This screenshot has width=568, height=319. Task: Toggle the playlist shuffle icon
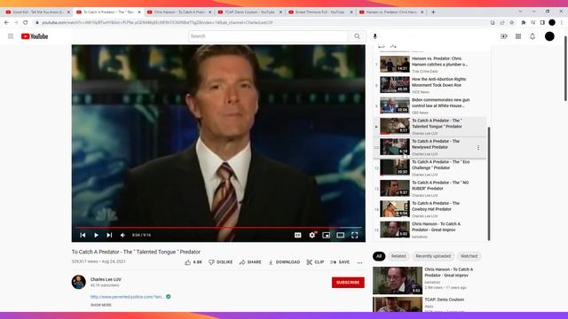tap(393, 46)
